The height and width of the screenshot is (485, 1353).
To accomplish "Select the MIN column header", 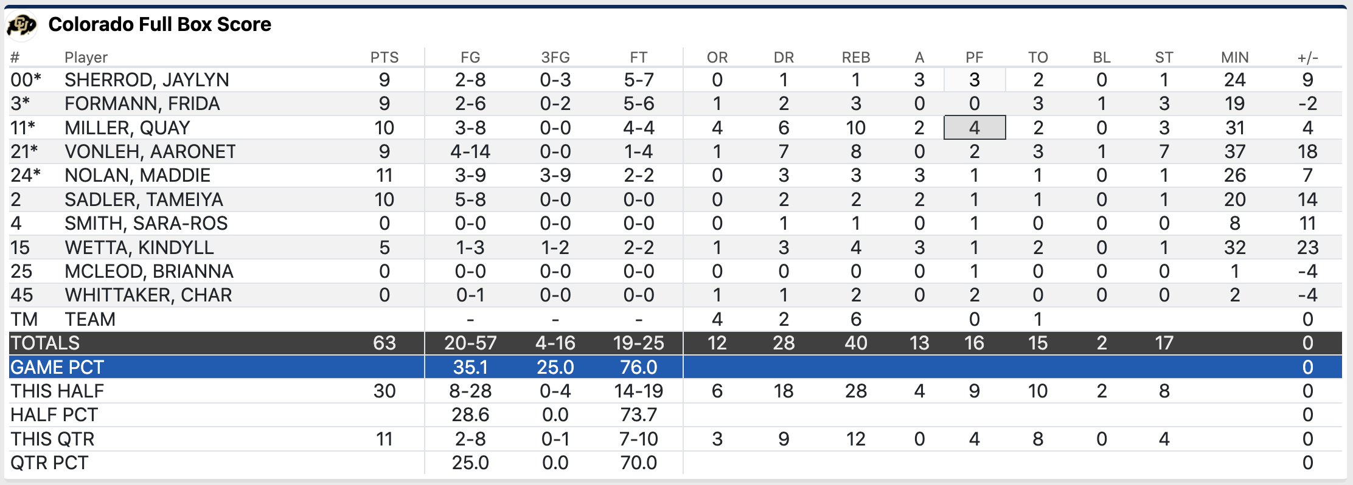I will (x=1234, y=58).
